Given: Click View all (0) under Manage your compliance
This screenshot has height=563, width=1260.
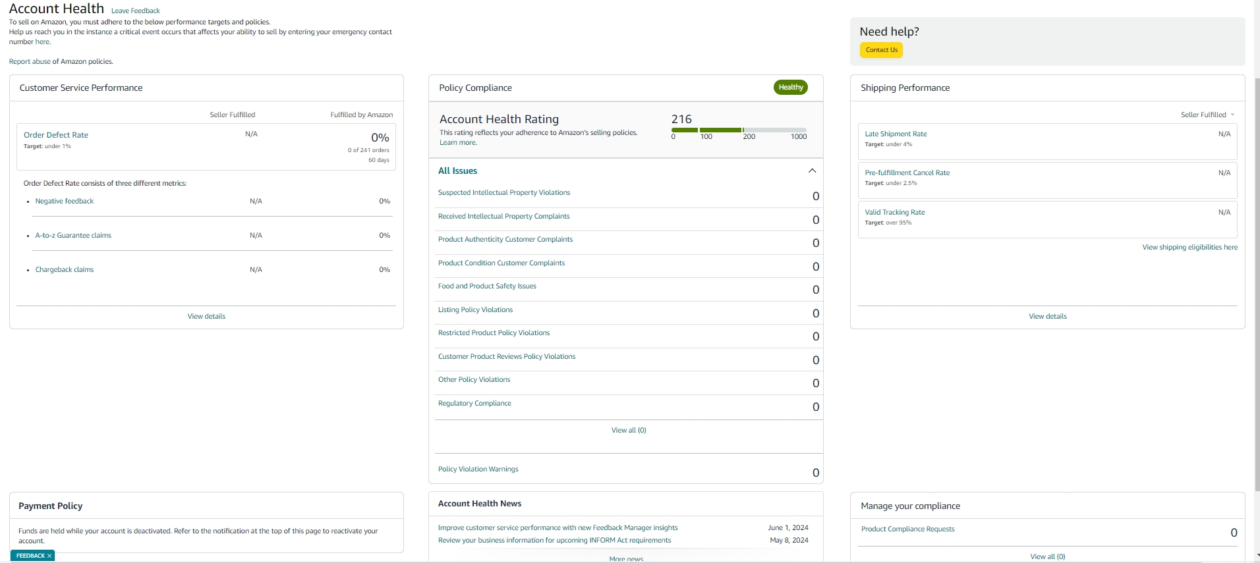Looking at the screenshot, I should tap(1048, 556).
